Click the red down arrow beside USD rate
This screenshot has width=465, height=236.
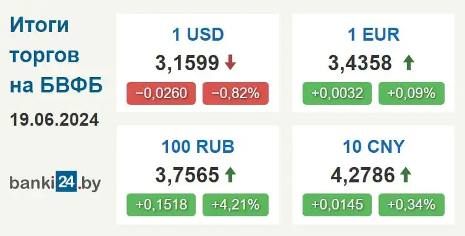pyautogui.click(x=230, y=63)
